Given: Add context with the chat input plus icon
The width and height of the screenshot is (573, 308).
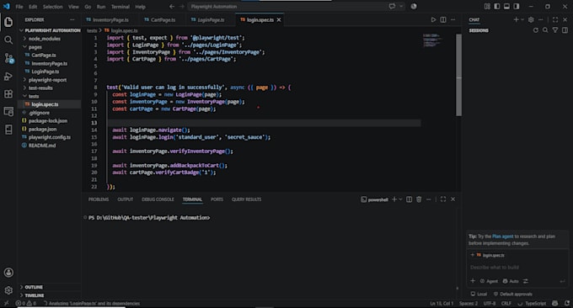Looking at the screenshot, I should 473,281.
